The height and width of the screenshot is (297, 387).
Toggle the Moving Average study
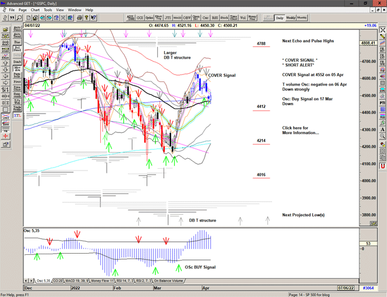[x=17, y=69]
